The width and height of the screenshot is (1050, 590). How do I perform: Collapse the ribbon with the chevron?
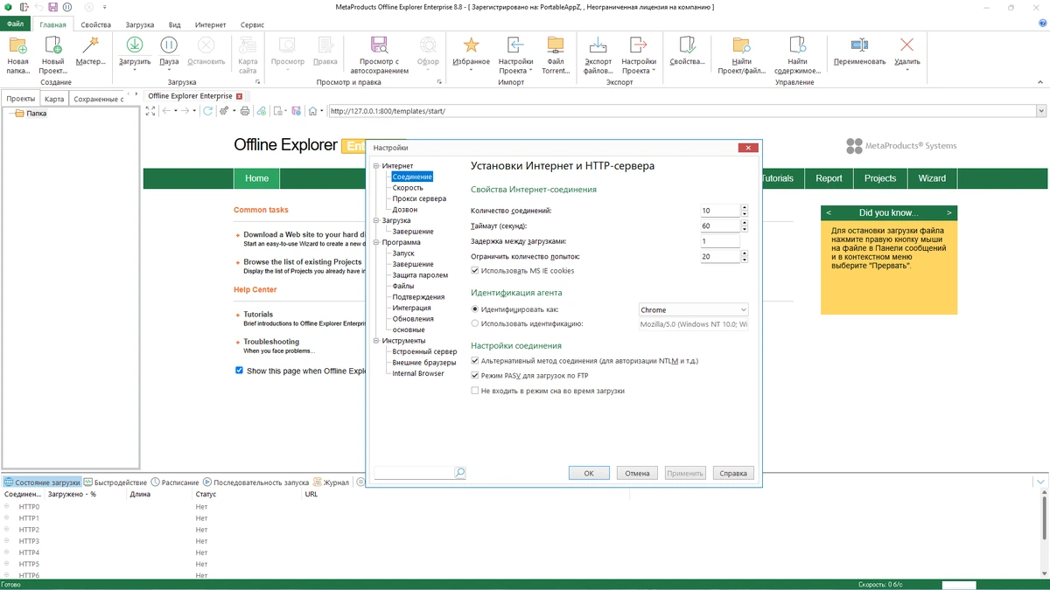[1041, 83]
